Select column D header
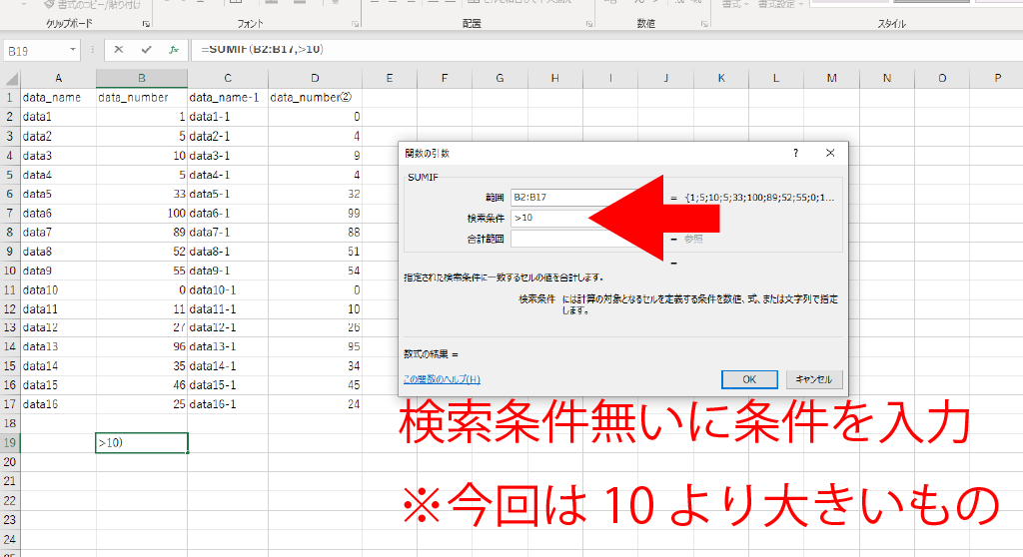The height and width of the screenshot is (557, 1023). click(x=315, y=78)
